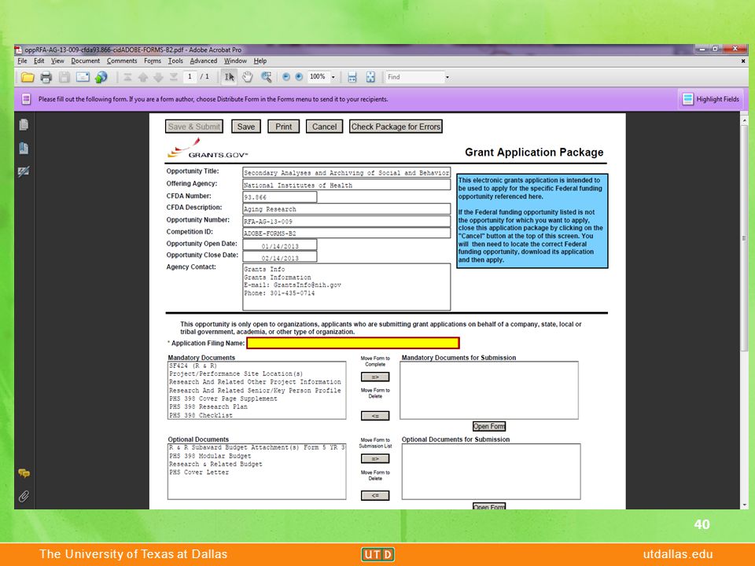Click the Save form button
755x566 pixels.
[x=246, y=127]
